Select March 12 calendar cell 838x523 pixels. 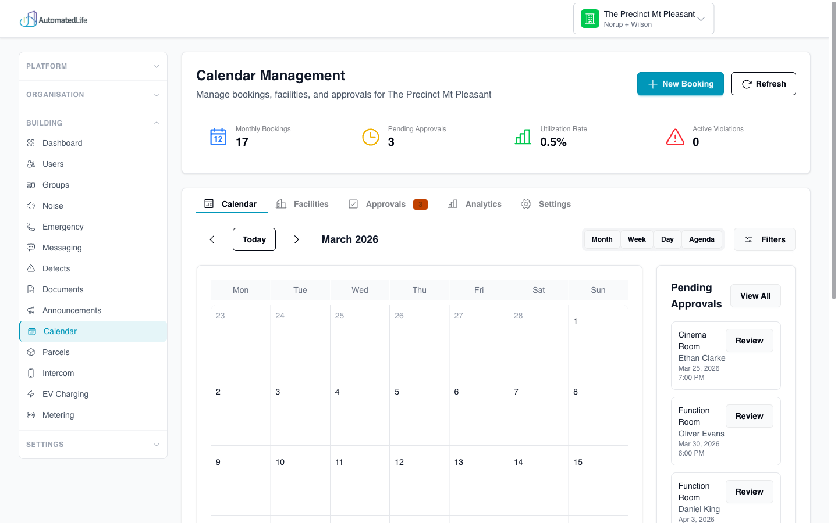click(419, 480)
